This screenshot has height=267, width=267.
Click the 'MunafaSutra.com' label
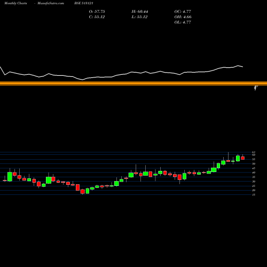(51, 3)
